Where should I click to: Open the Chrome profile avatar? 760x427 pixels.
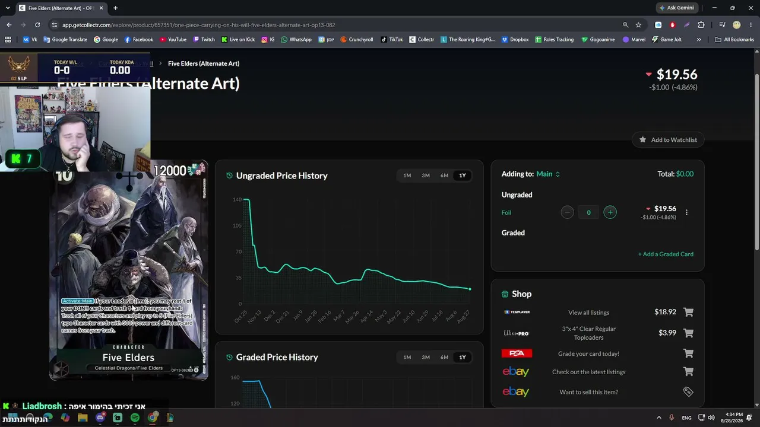point(737,25)
